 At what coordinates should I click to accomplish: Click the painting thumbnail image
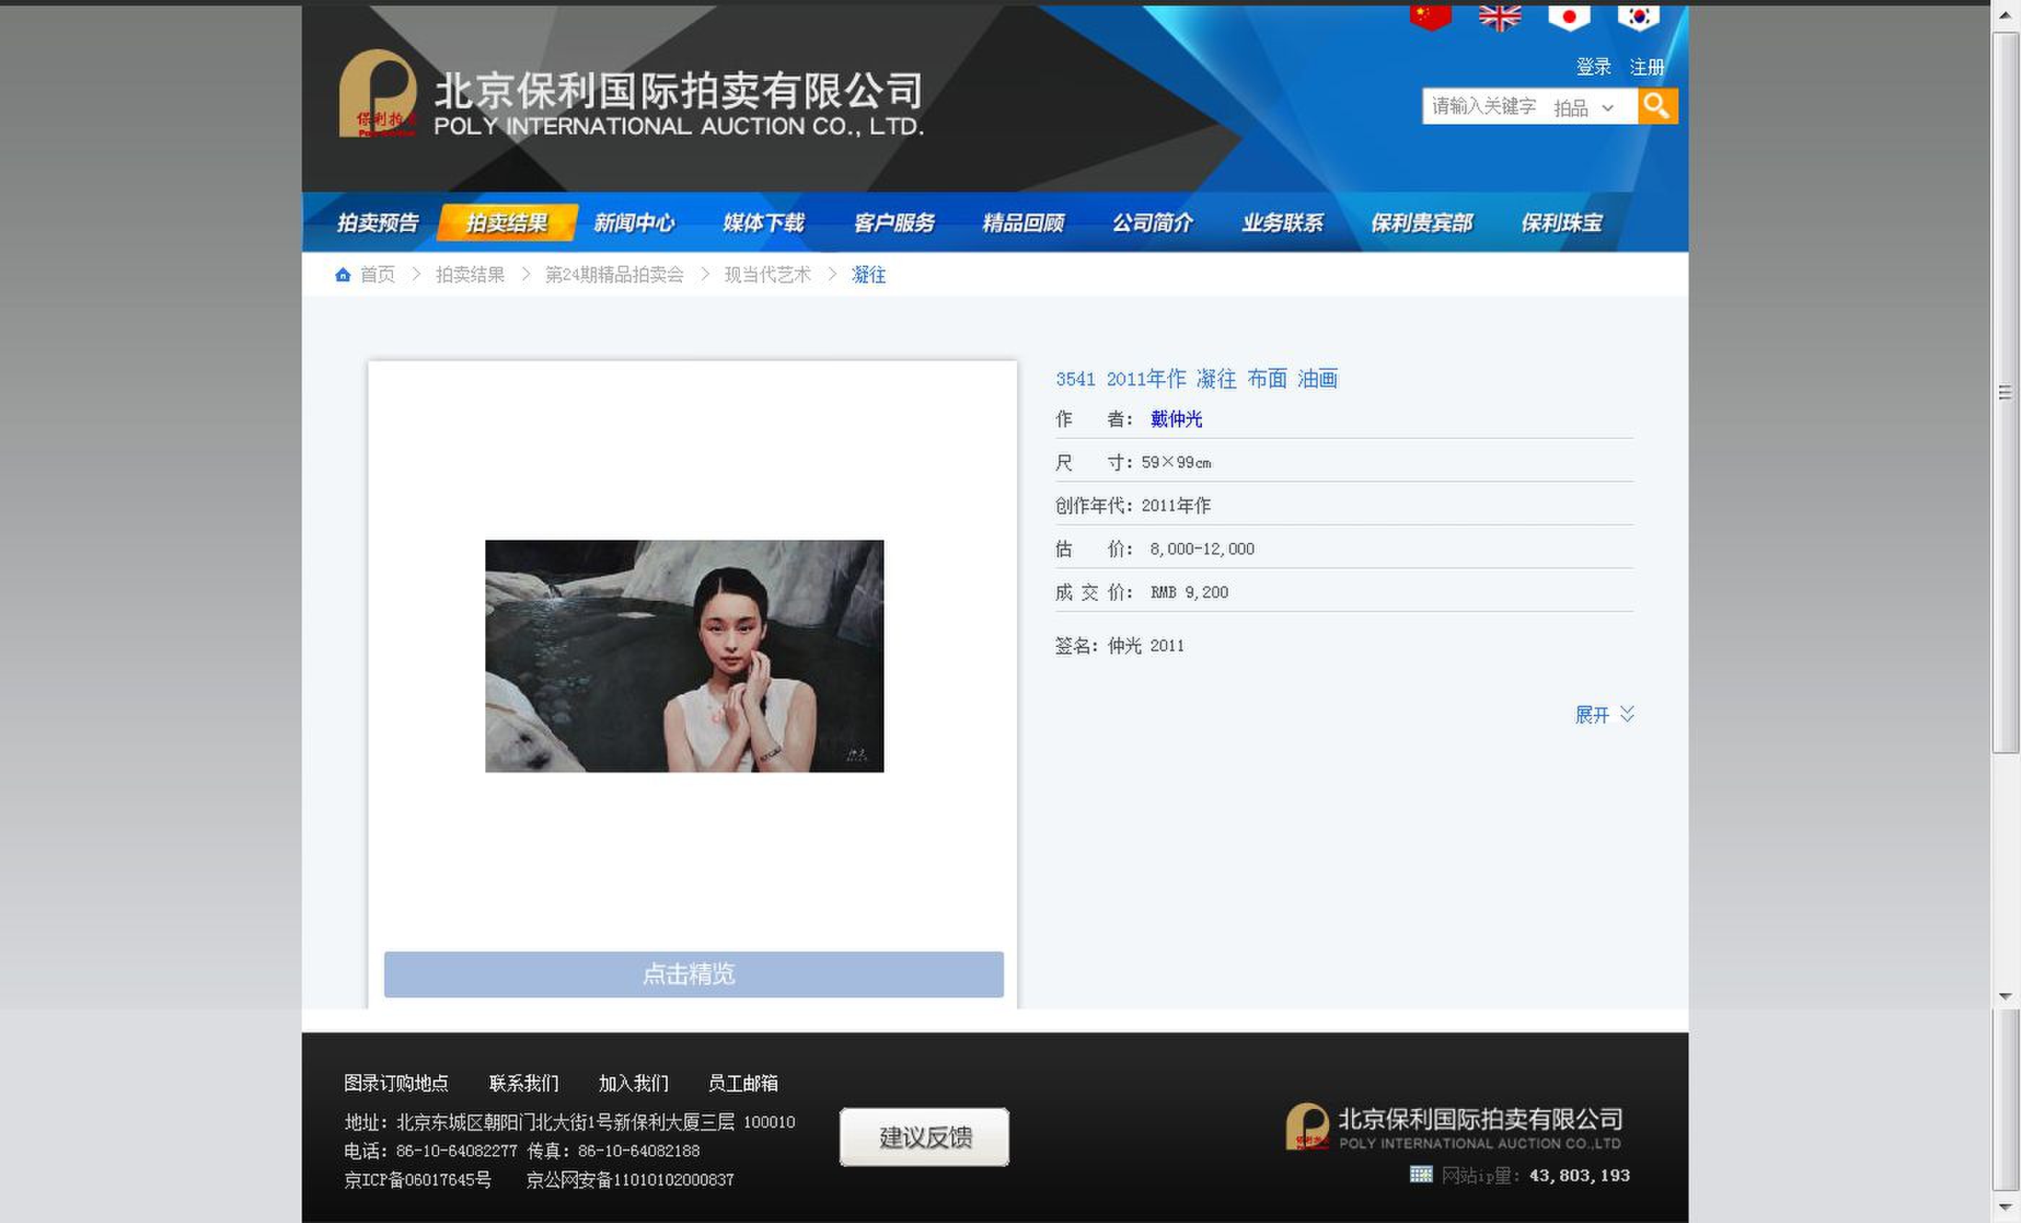[x=685, y=656]
